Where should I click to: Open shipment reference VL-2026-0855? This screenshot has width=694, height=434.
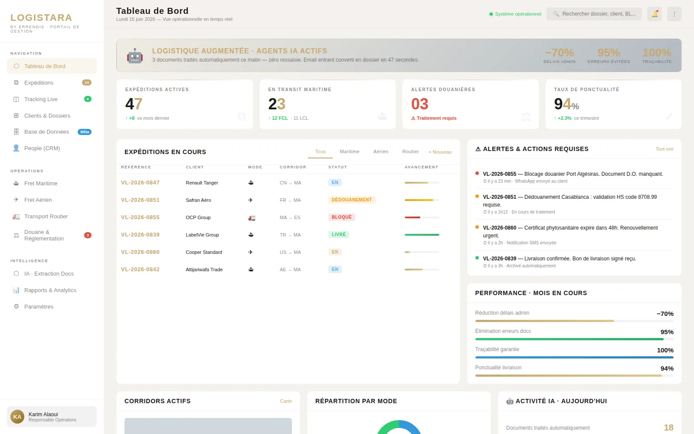pyautogui.click(x=140, y=217)
